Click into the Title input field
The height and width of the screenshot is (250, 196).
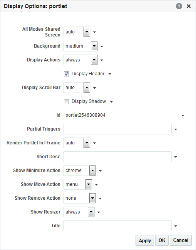tap(117, 226)
